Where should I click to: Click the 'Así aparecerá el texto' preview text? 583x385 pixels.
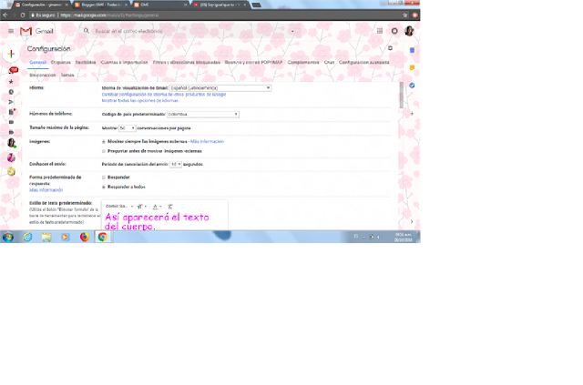click(x=157, y=222)
